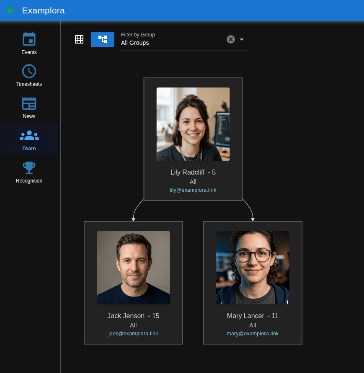Image resolution: width=364 pixels, height=373 pixels.
Task: Click Mary Lancer's profile photo
Action: pos(253,268)
